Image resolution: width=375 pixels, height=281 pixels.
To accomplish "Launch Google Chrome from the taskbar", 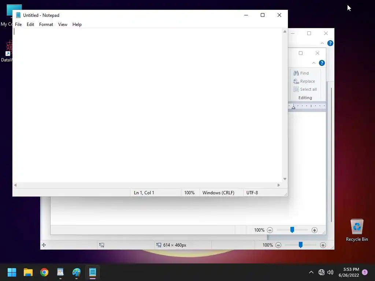I will pyautogui.click(x=44, y=272).
